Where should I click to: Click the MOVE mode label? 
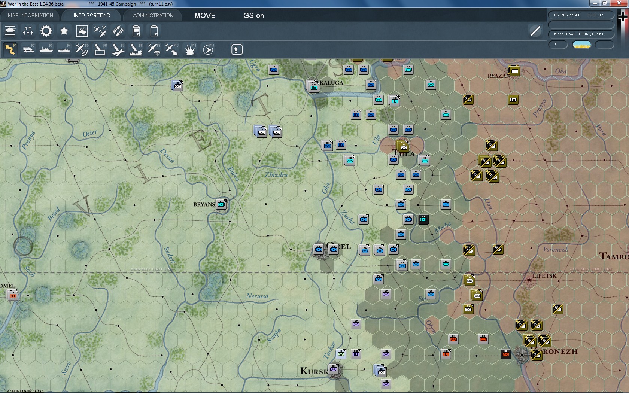205,15
